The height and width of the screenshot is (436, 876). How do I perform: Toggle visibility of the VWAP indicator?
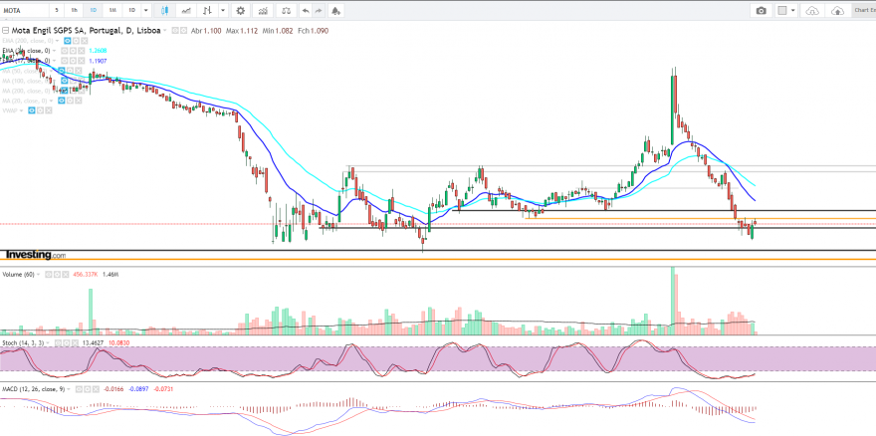click(33, 110)
